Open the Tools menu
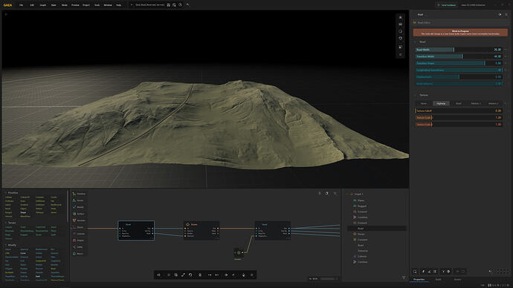 tap(97, 5)
